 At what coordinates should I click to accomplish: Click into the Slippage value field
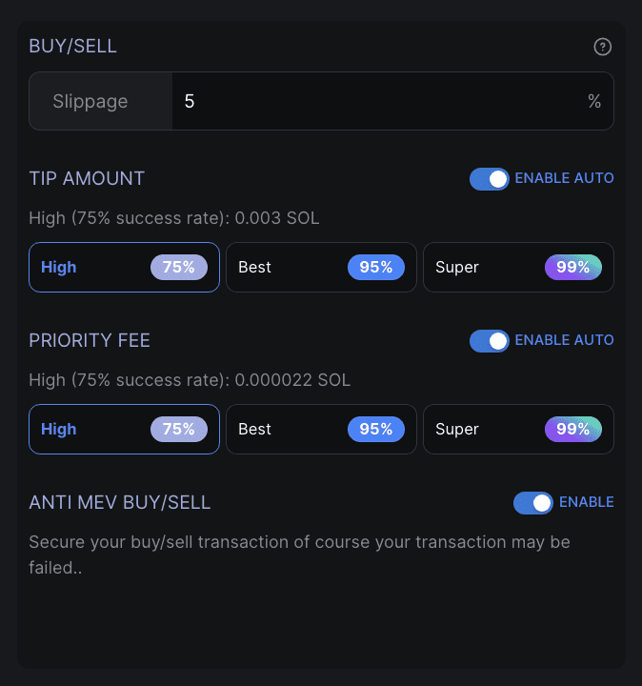coord(392,101)
